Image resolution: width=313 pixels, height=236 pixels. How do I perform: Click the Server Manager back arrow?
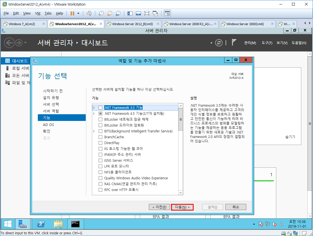[9, 43]
